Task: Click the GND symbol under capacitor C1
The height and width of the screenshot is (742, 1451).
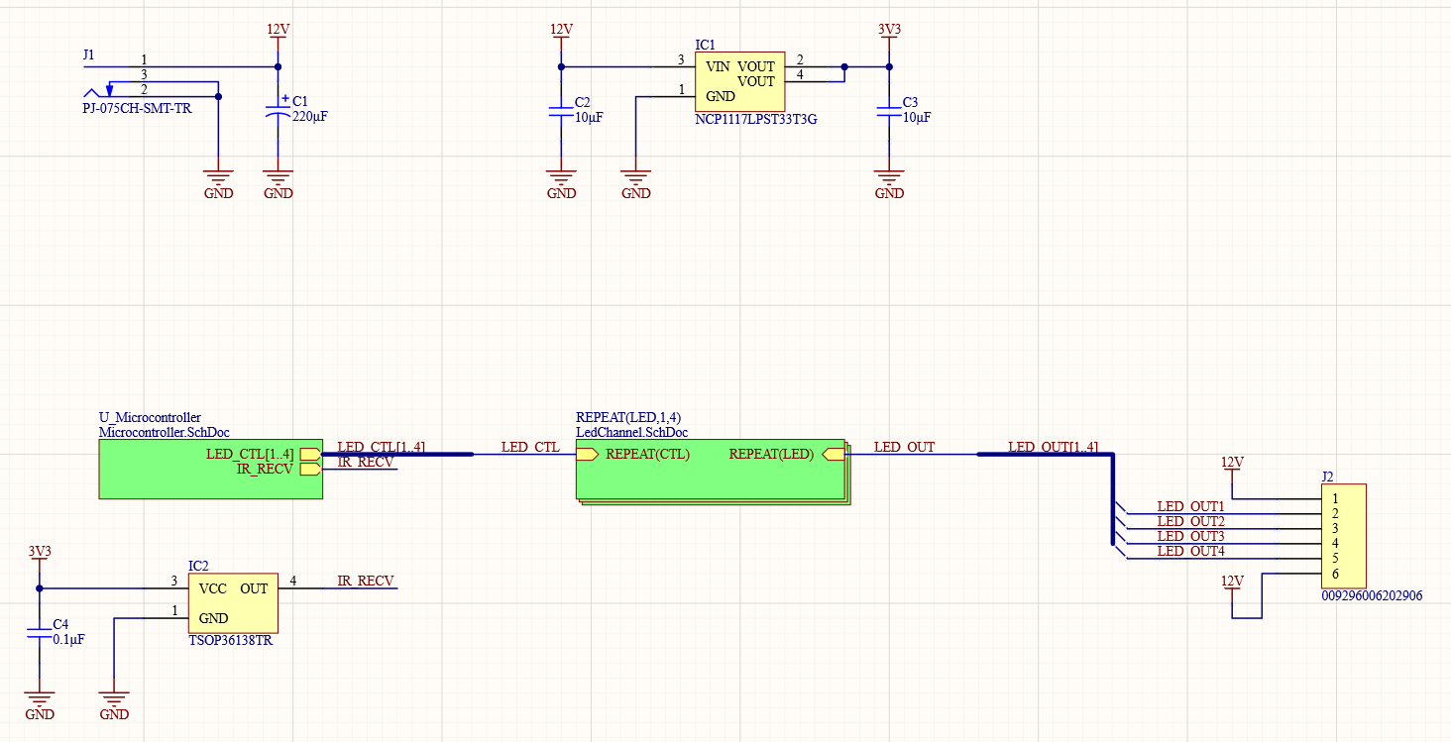Action: point(279,184)
